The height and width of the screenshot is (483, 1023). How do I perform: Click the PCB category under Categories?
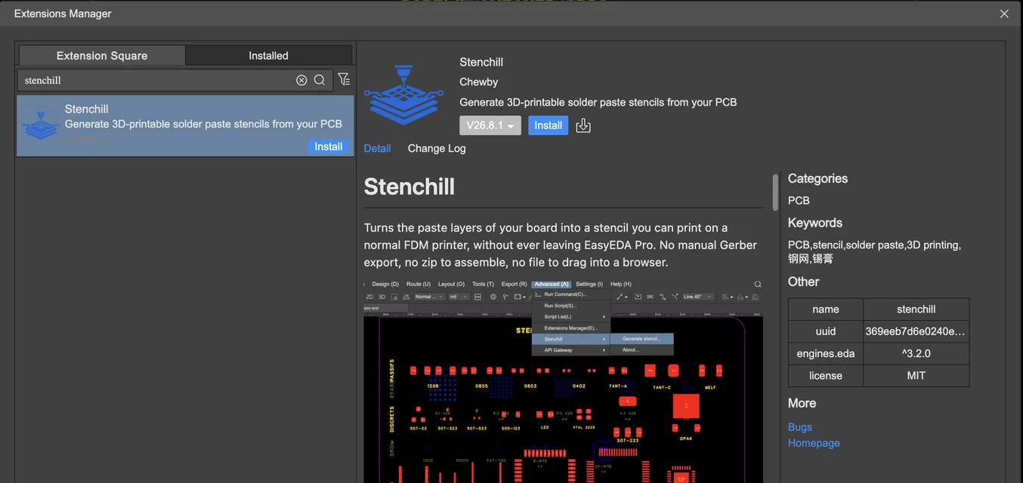click(799, 200)
